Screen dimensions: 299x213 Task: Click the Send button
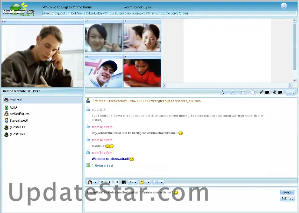point(287,192)
